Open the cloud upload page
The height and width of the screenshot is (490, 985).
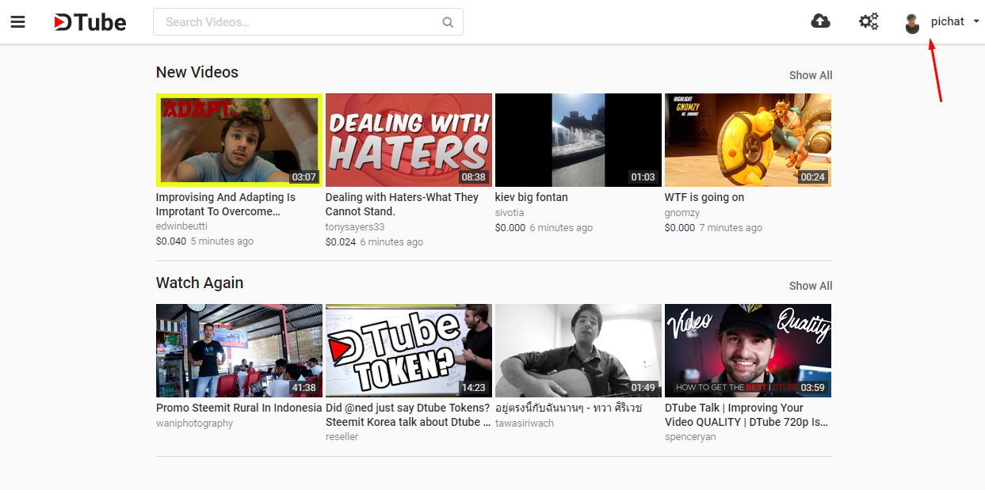(821, 21)
